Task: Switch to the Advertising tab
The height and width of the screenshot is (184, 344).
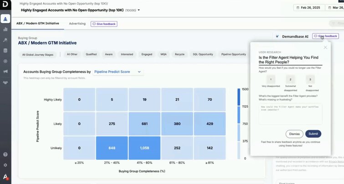Action: point(77,24)
